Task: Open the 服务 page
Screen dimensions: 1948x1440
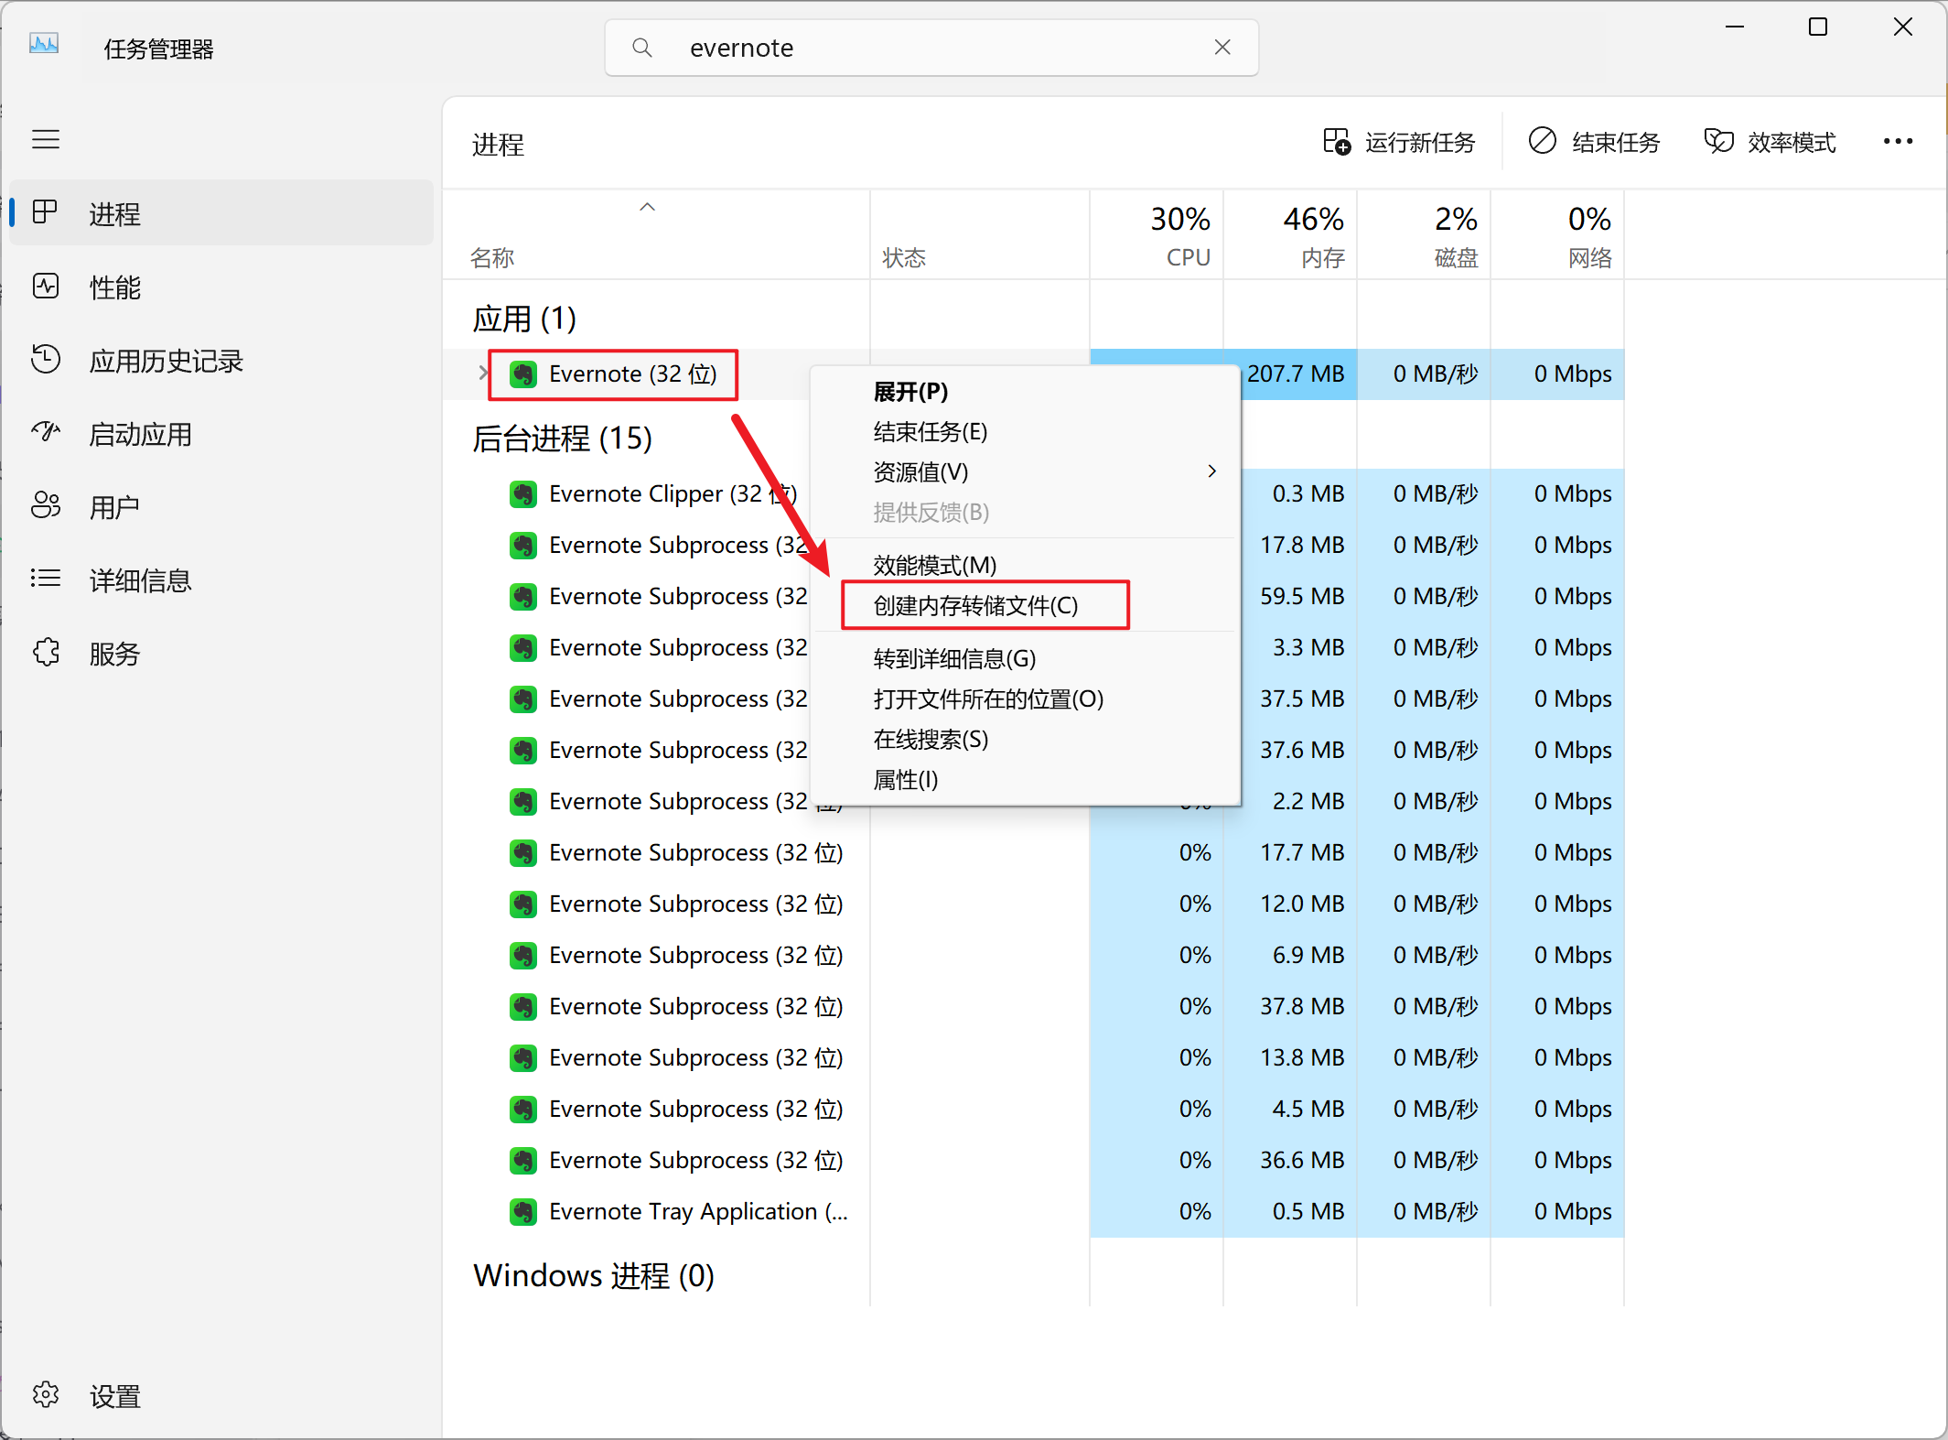Action: tap(221, 653)
